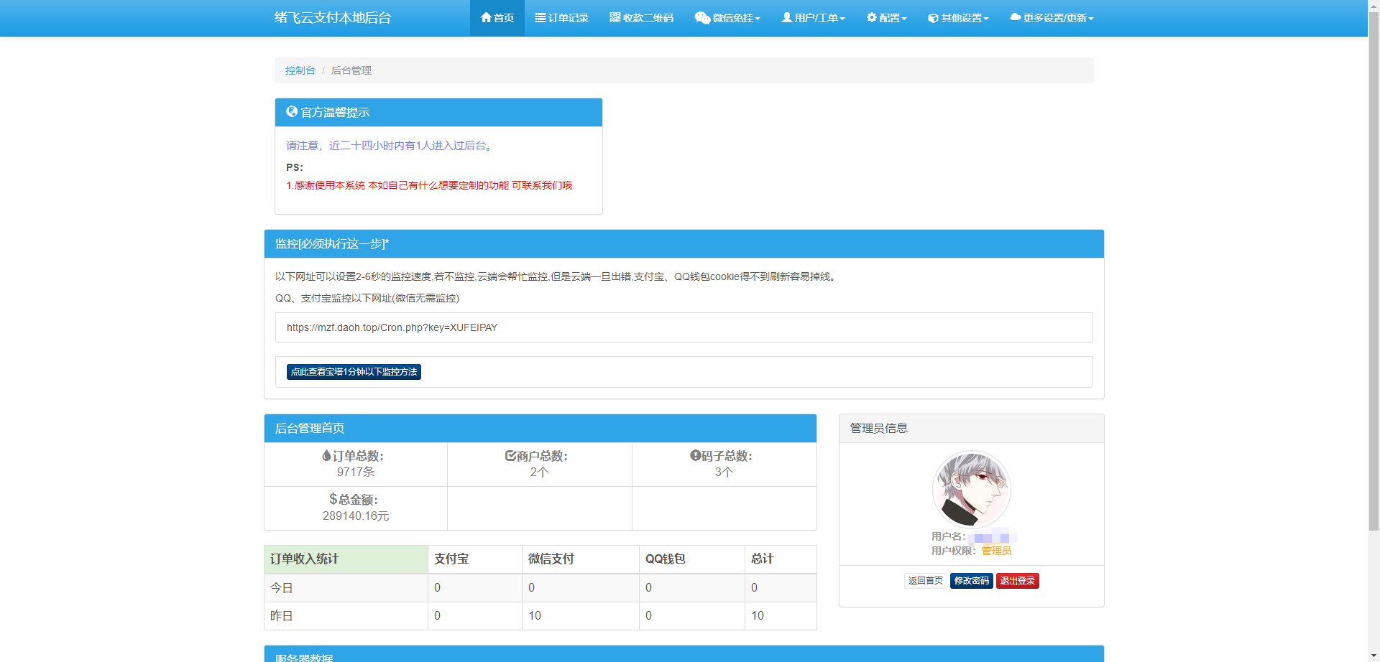Screen dimensions: 1380x662
Task: Open the 其他设置 dropdown
Action: 957,18
